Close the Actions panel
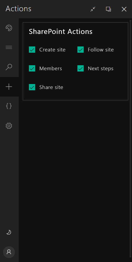 pos(124,9)
